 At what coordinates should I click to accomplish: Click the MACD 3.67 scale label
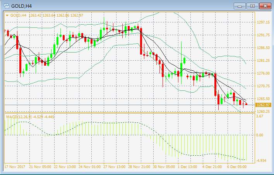pyautogui.click(x=260, y=116)
